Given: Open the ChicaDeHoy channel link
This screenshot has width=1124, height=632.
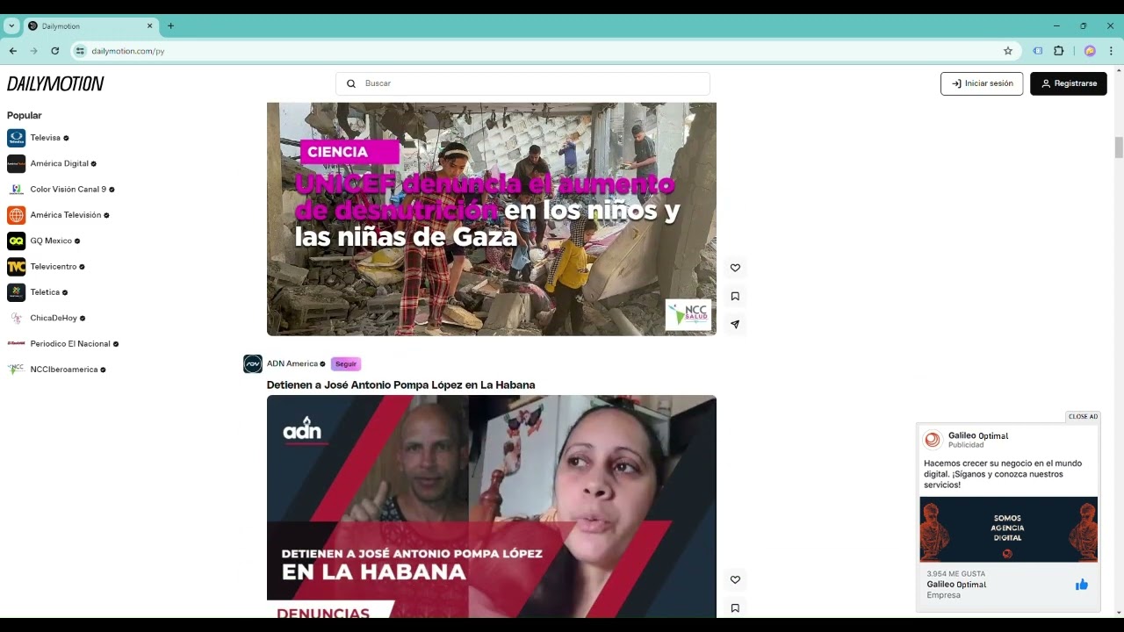Looking at the screenshot, I should (x=54, y=318).
